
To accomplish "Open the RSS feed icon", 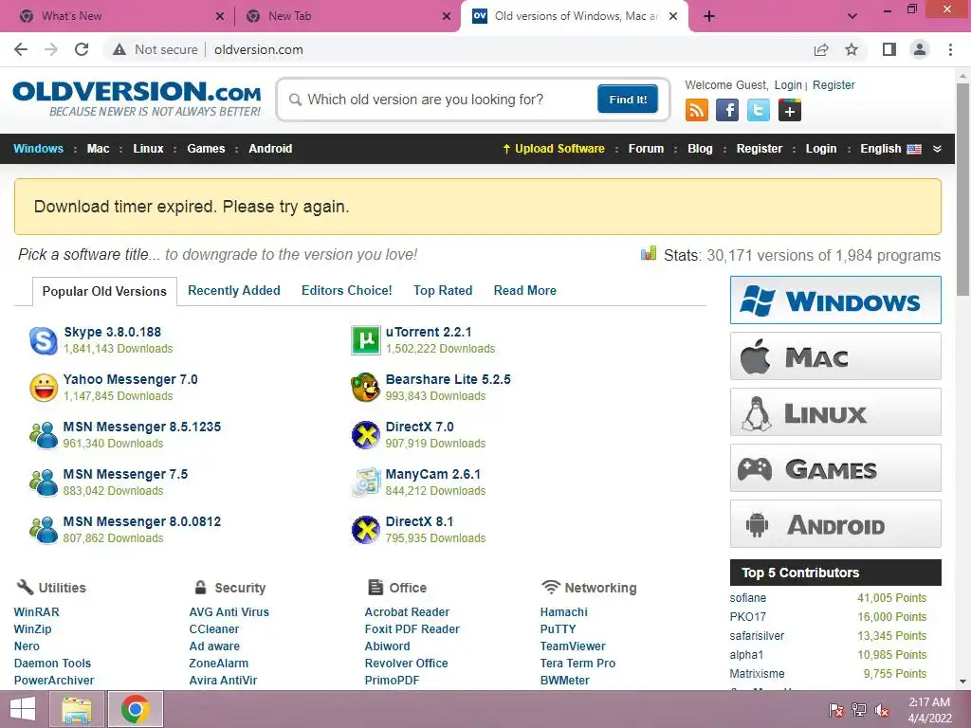I will [x=697, y=110].
